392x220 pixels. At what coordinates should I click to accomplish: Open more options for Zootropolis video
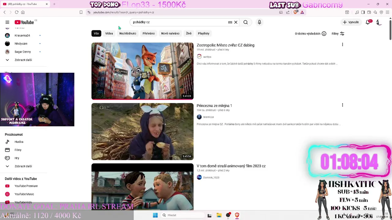click(342, 45)
